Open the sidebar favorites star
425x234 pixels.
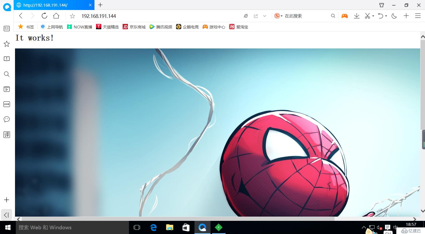[7, 44]
